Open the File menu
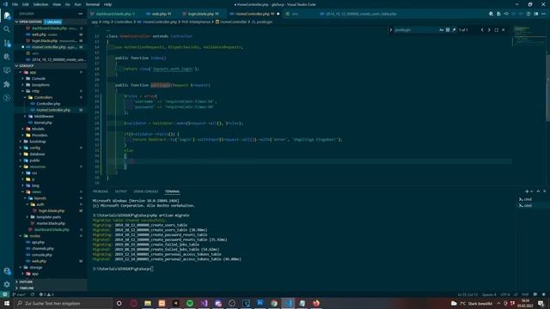The image size is (550, 309). pyautogui.click(x=15, y=4)
